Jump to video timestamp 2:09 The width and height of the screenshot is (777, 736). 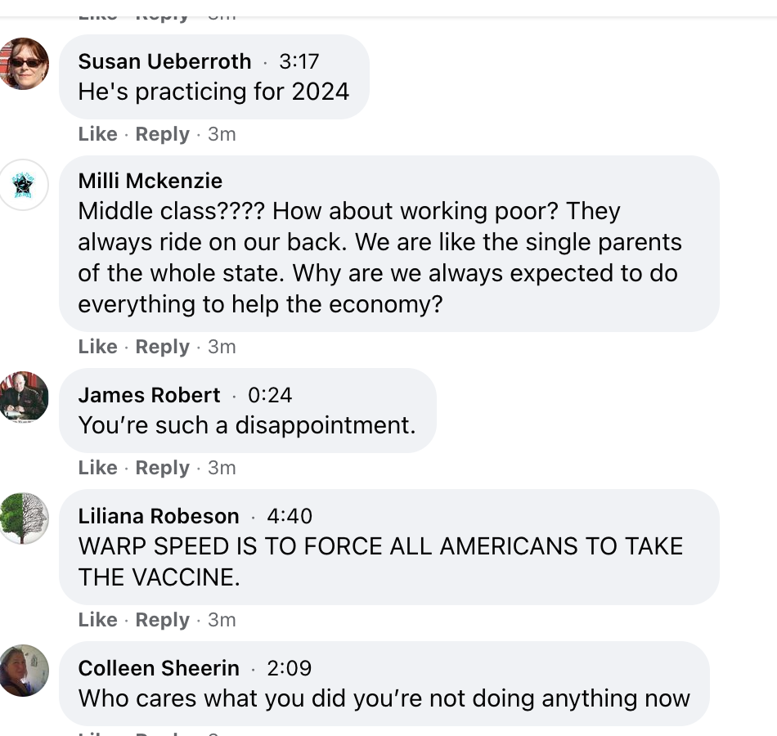290,668
